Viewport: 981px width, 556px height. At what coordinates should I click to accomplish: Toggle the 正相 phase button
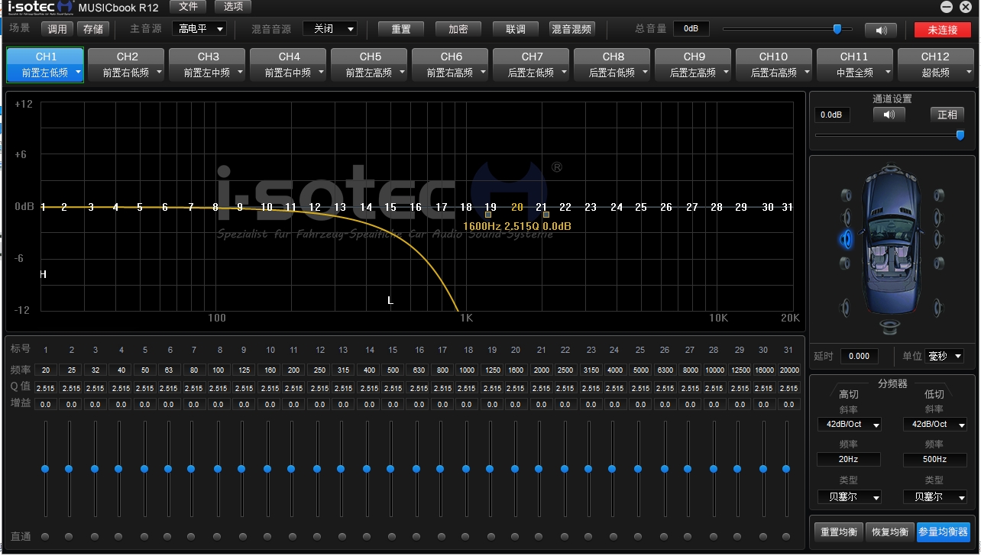[x=947, y=115]
